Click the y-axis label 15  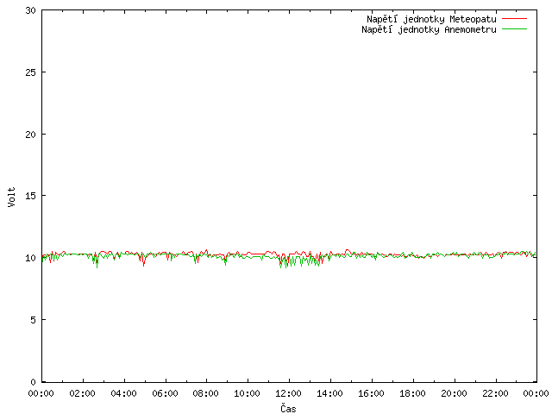(x=31, y=196)
